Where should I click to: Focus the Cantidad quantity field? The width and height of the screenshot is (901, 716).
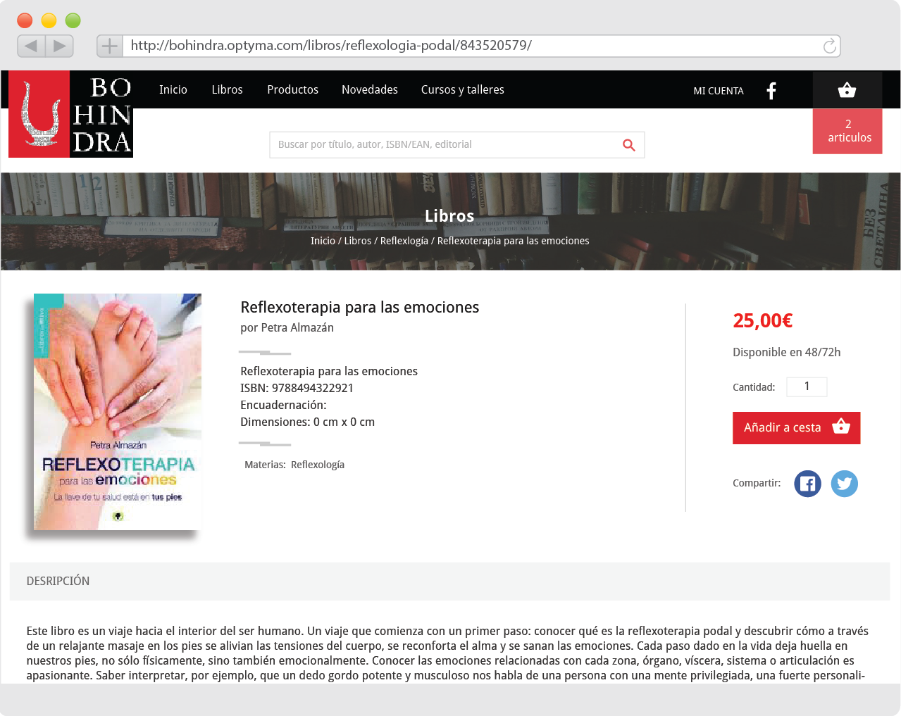[807, 387]
